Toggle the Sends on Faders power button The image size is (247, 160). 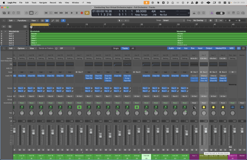(x=56, y=48)
